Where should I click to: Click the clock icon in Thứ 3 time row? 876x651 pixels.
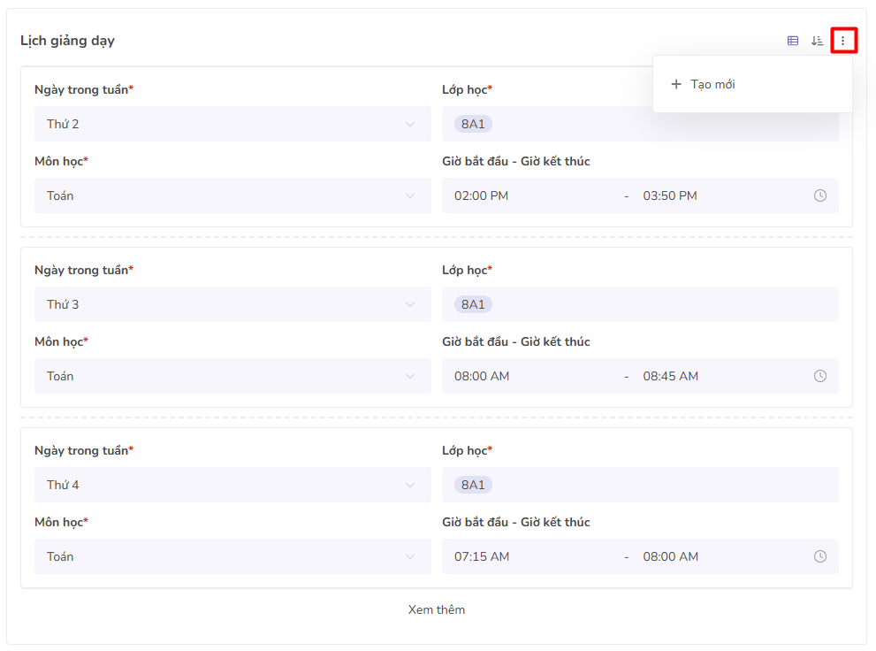coord(820,376)
